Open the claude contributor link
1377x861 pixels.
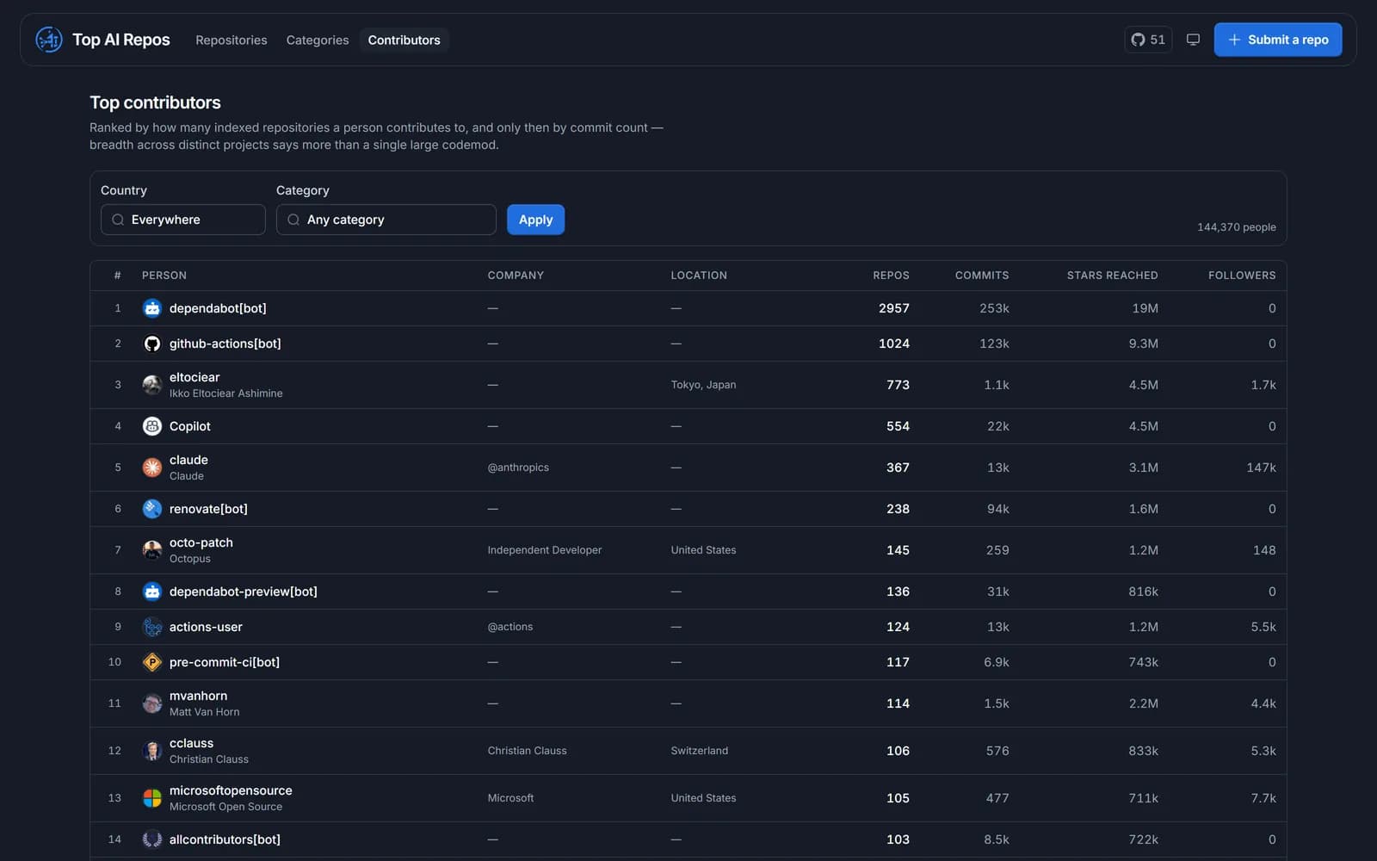(188, 460)
